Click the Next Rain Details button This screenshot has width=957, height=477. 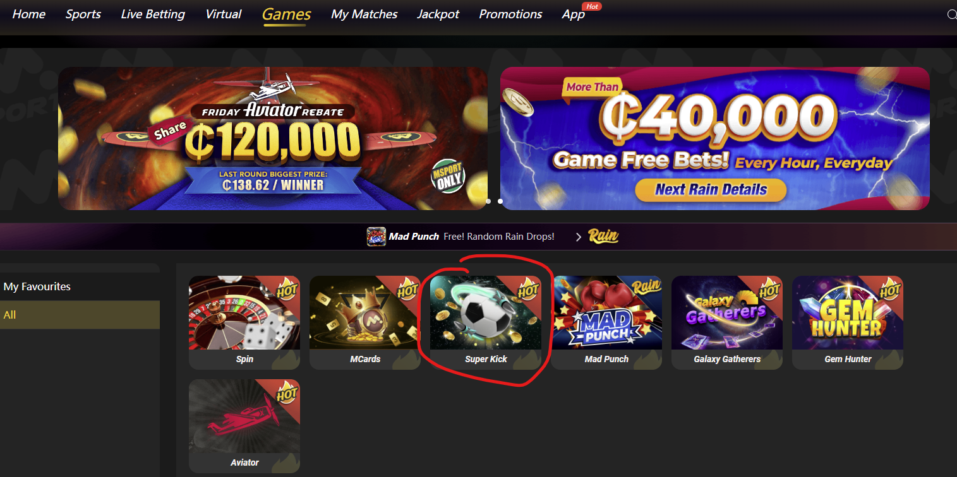tap(711, 189)
